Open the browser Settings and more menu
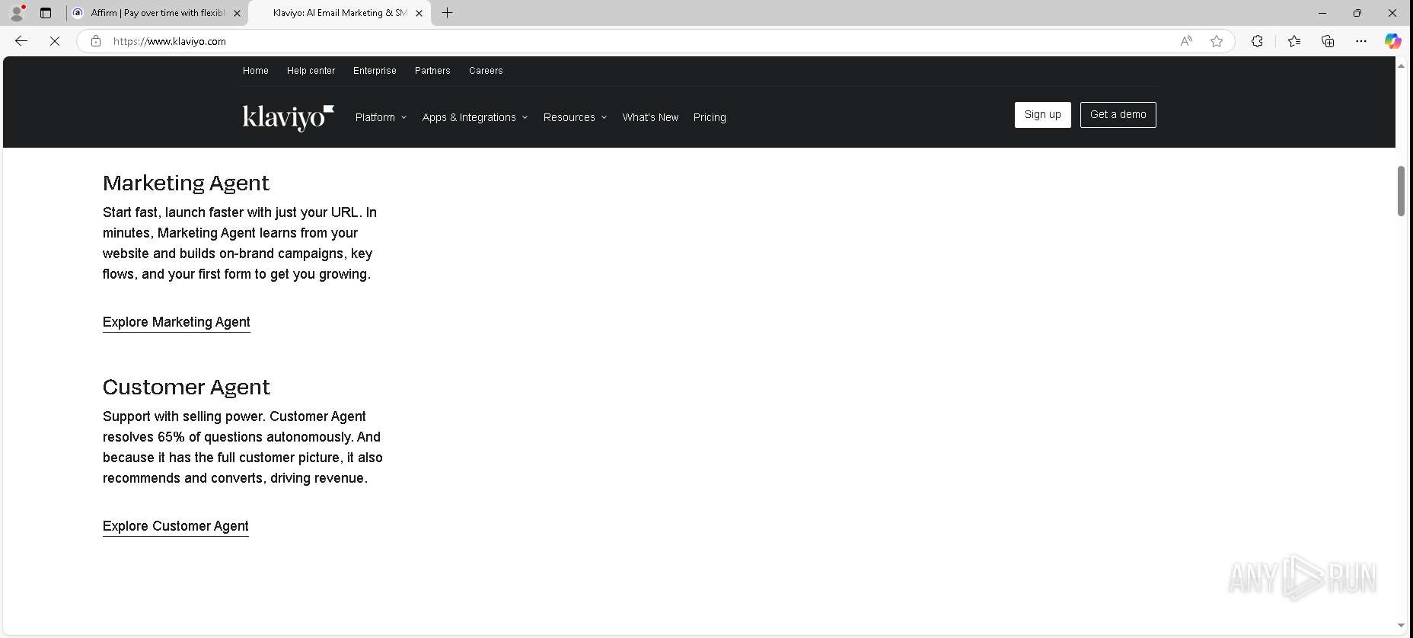The image size is (1413, 638). 1361,41
